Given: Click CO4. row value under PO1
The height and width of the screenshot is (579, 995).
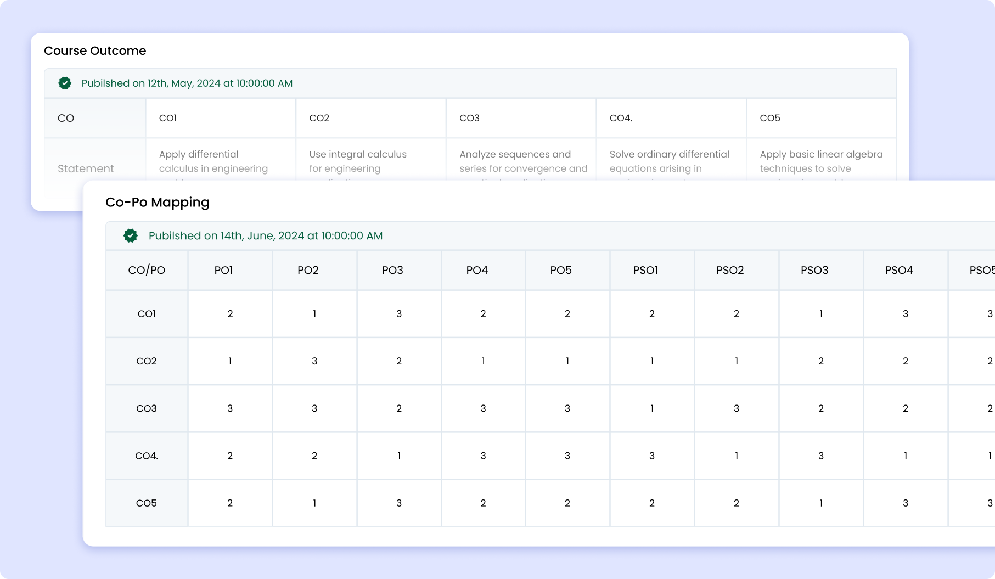Looking at the screenshot, I should pyautogui.click(x=230, y=456).
